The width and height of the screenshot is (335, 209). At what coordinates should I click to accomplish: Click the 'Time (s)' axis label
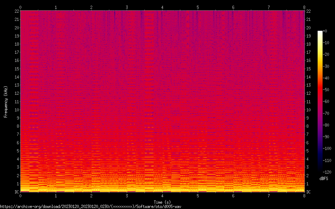pyautogui.click(x=162, y=201)
